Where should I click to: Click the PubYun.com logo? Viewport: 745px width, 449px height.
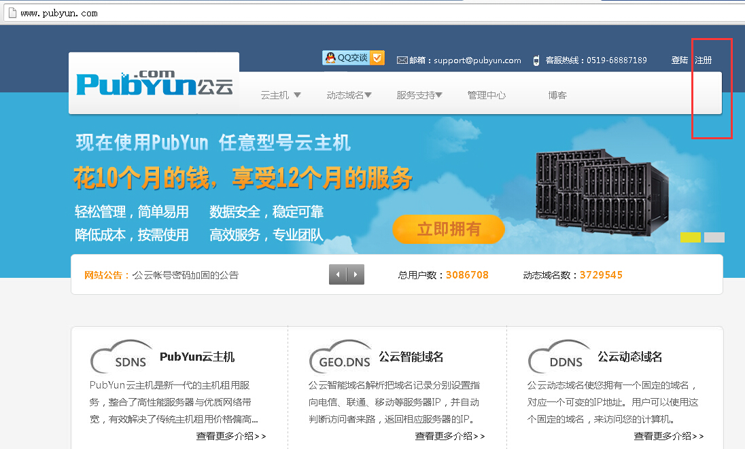pyautogui.click(x=155, y=83)
